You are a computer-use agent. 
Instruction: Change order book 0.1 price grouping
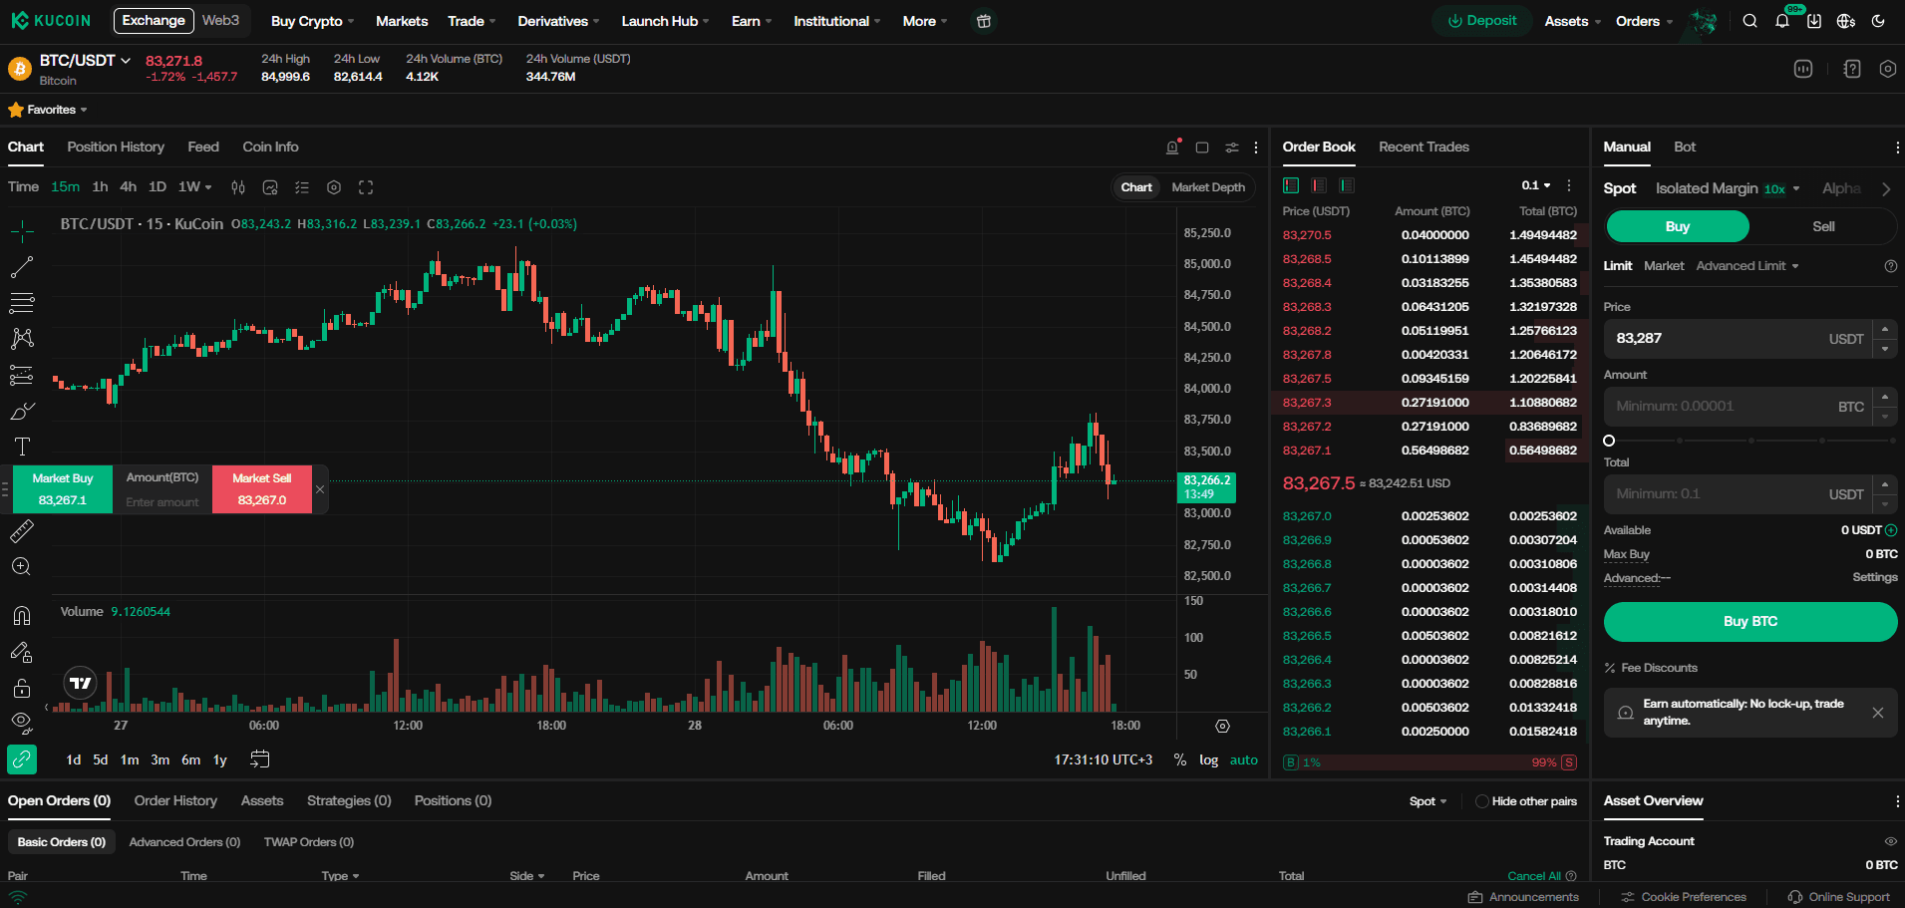click(x=1536, y=185)
